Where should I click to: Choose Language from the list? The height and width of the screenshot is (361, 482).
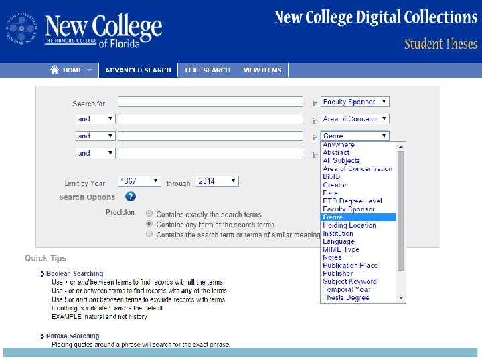click(x=358, y=241)
